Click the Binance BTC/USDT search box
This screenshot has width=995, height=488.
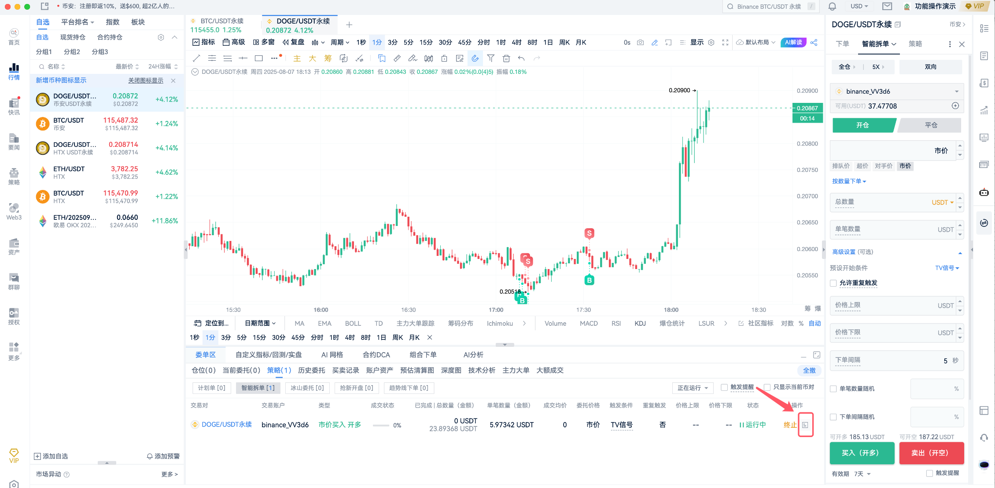(770, 7)
